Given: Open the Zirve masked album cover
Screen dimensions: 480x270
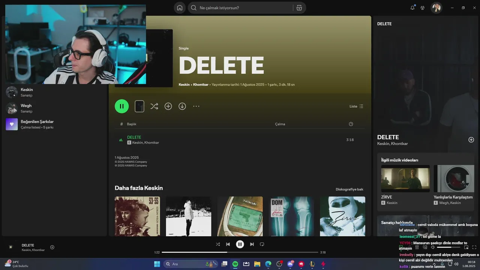Looking at the screenshot, I should pos(342,216).
